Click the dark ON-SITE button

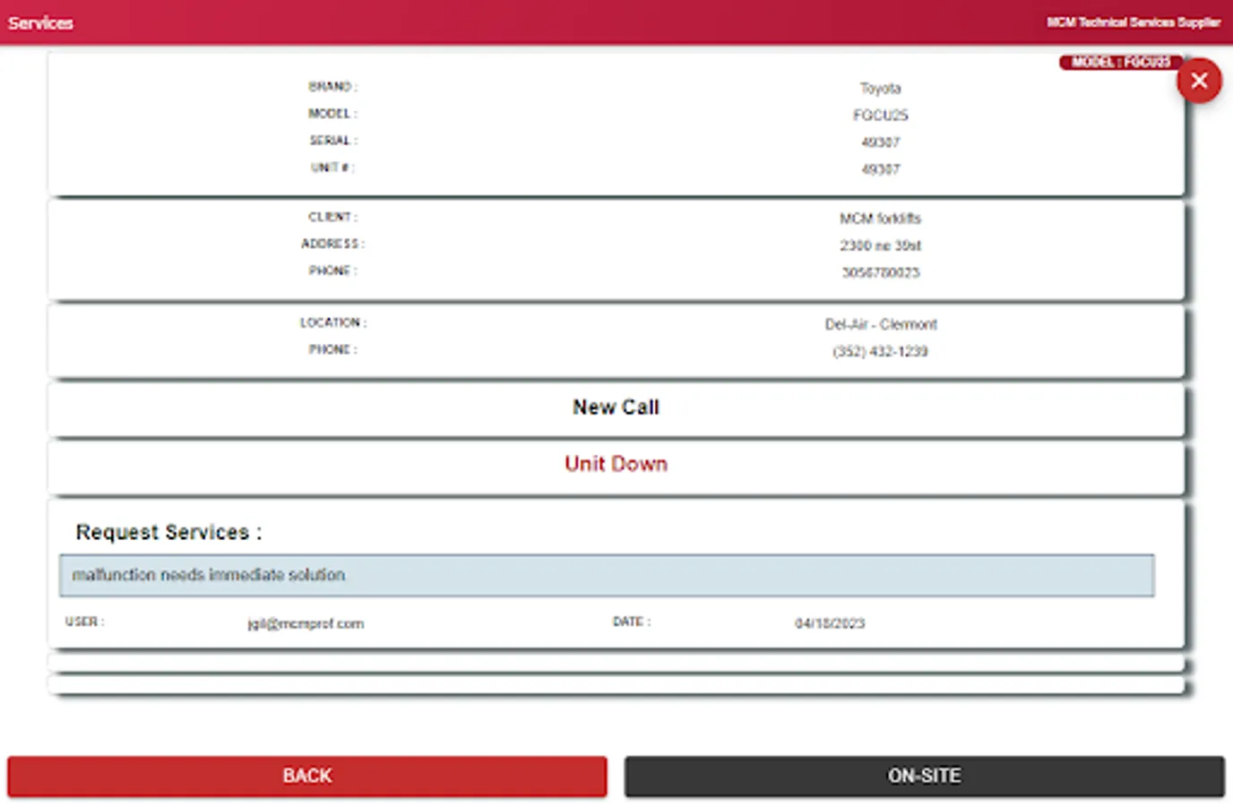coord(924,776)
